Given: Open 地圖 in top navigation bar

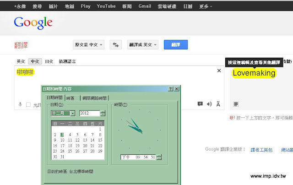Looking at the screenshot, I should tap(69, 6).
